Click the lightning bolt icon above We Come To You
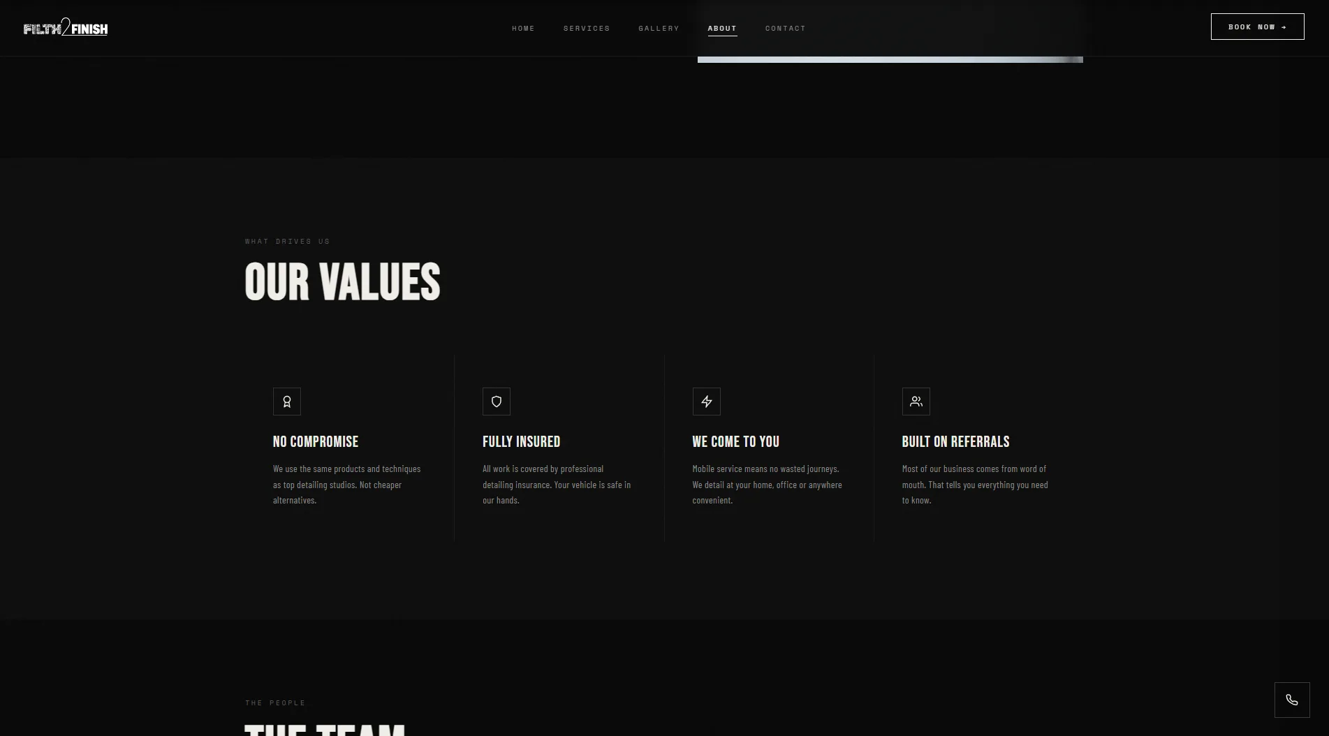 (x=706, y=402)
